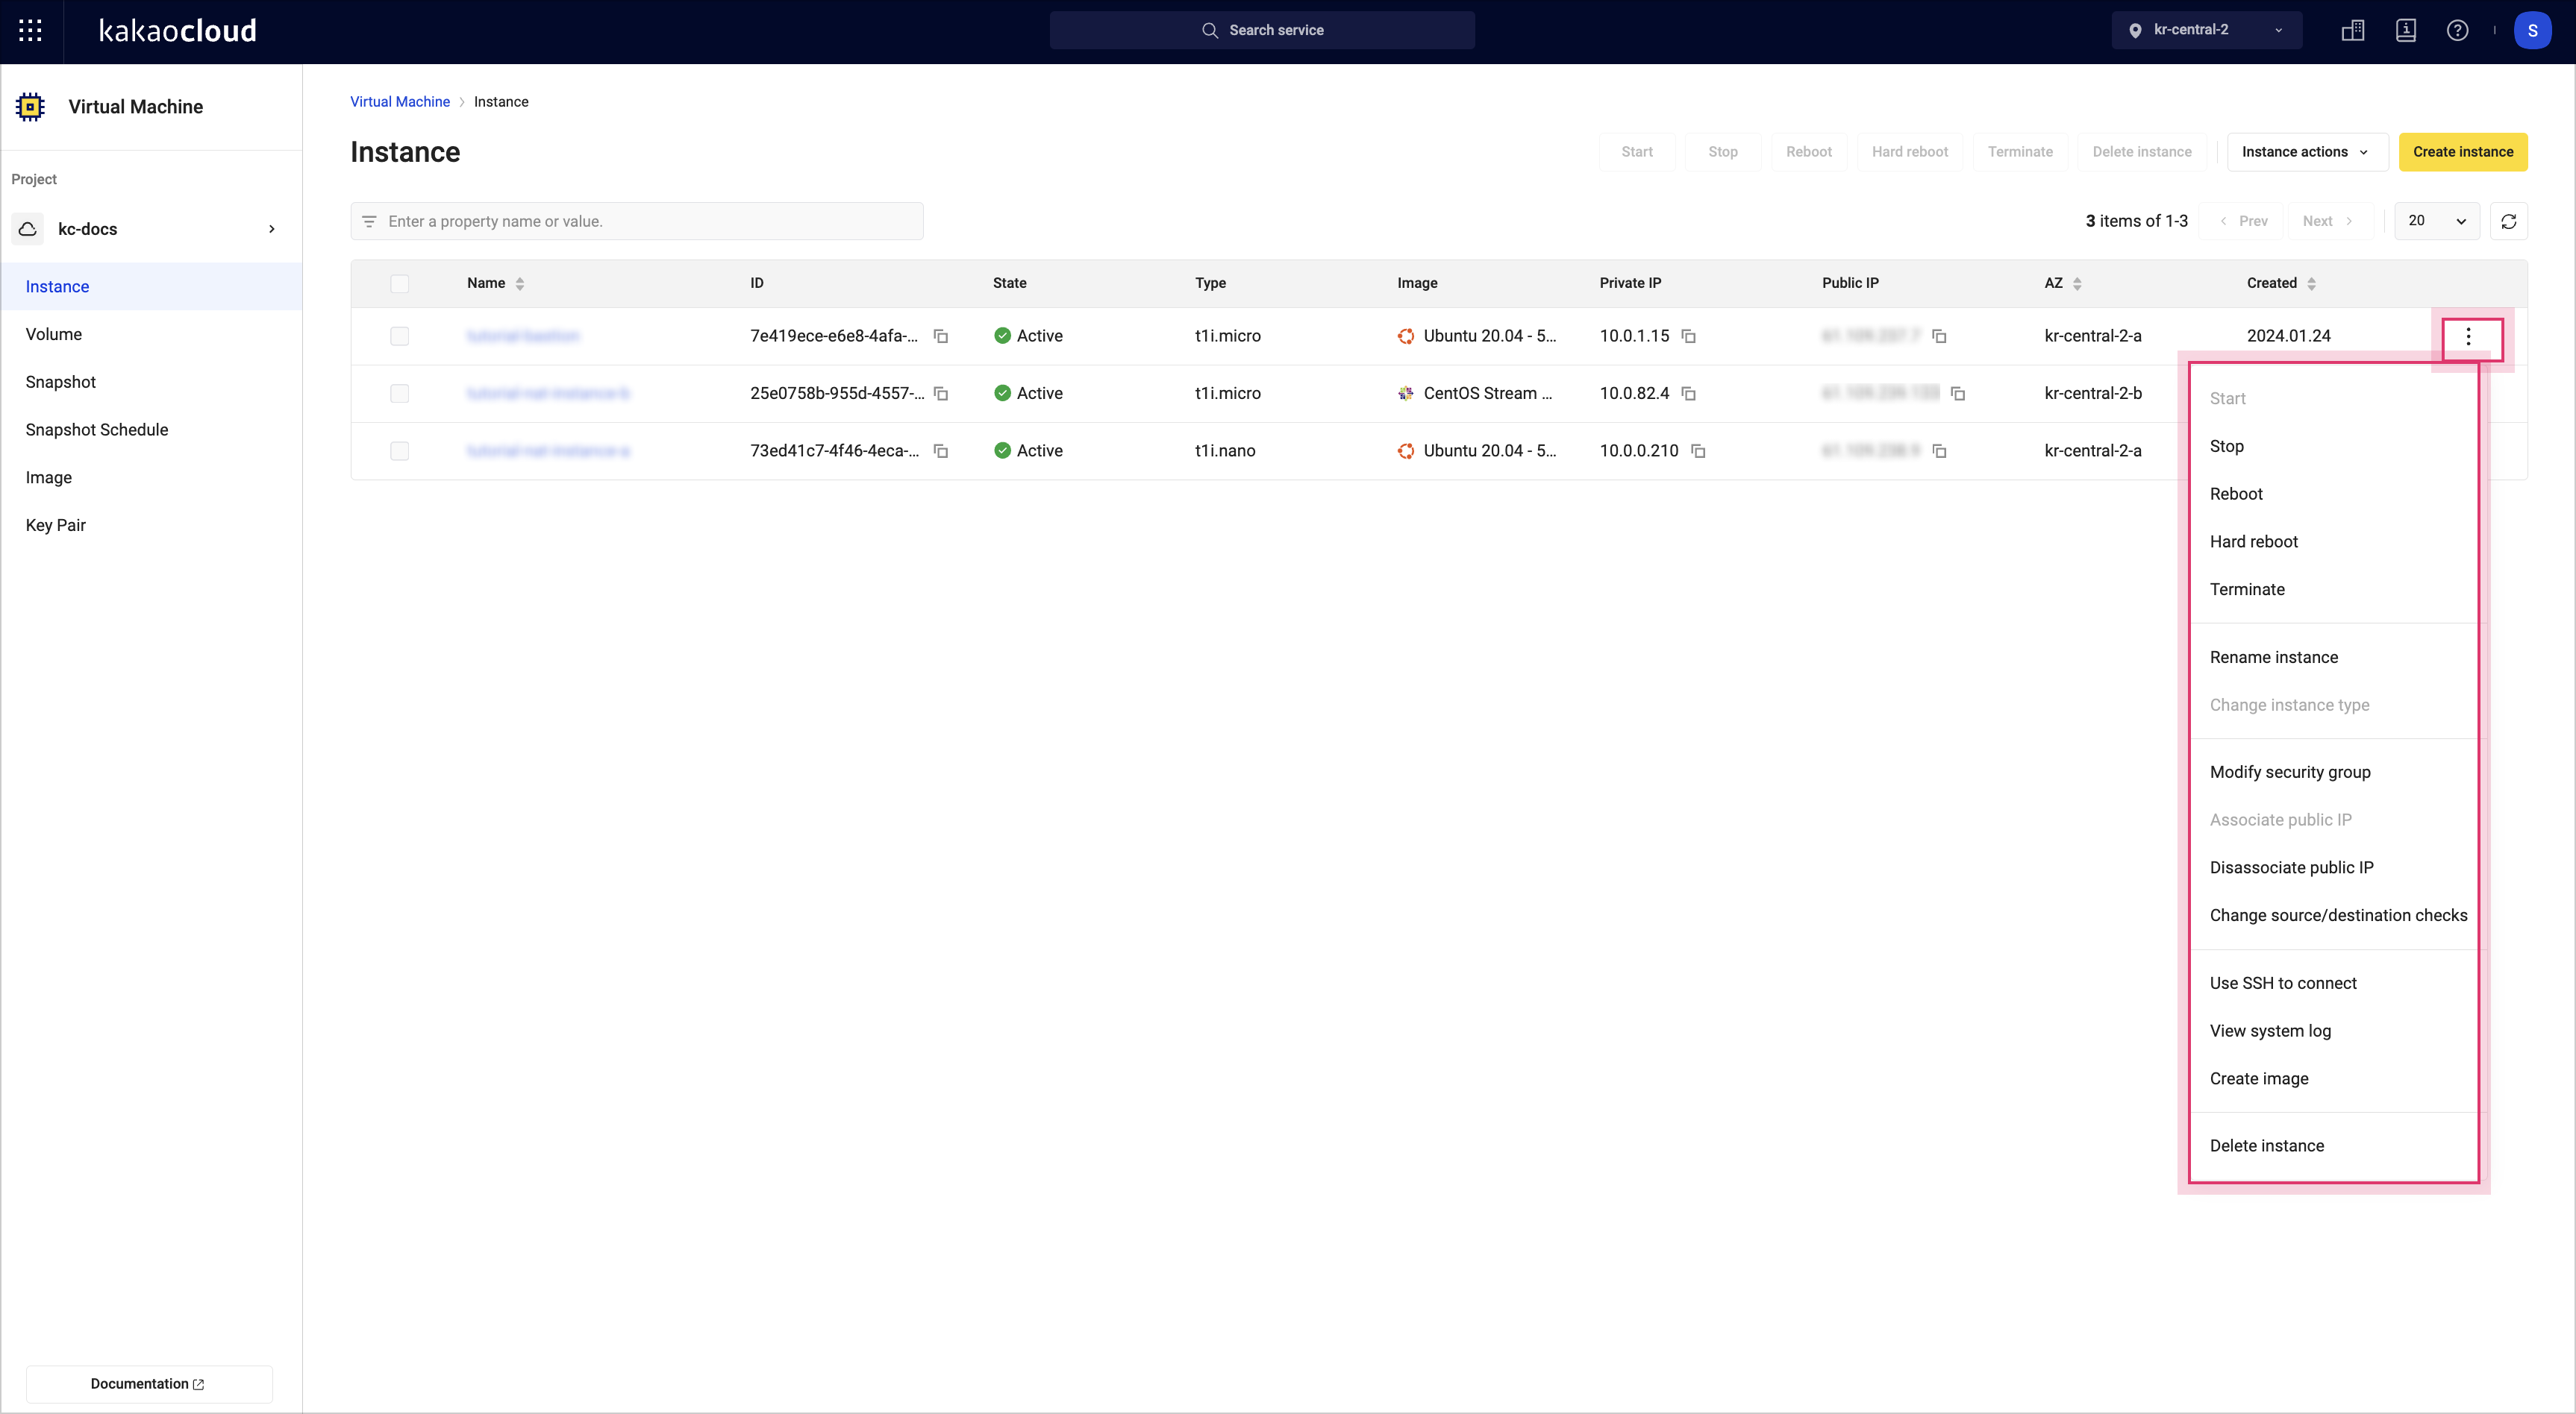Open the help question mark icon
Screen dimensions: 2576x1414
(x=2457, y=31)
